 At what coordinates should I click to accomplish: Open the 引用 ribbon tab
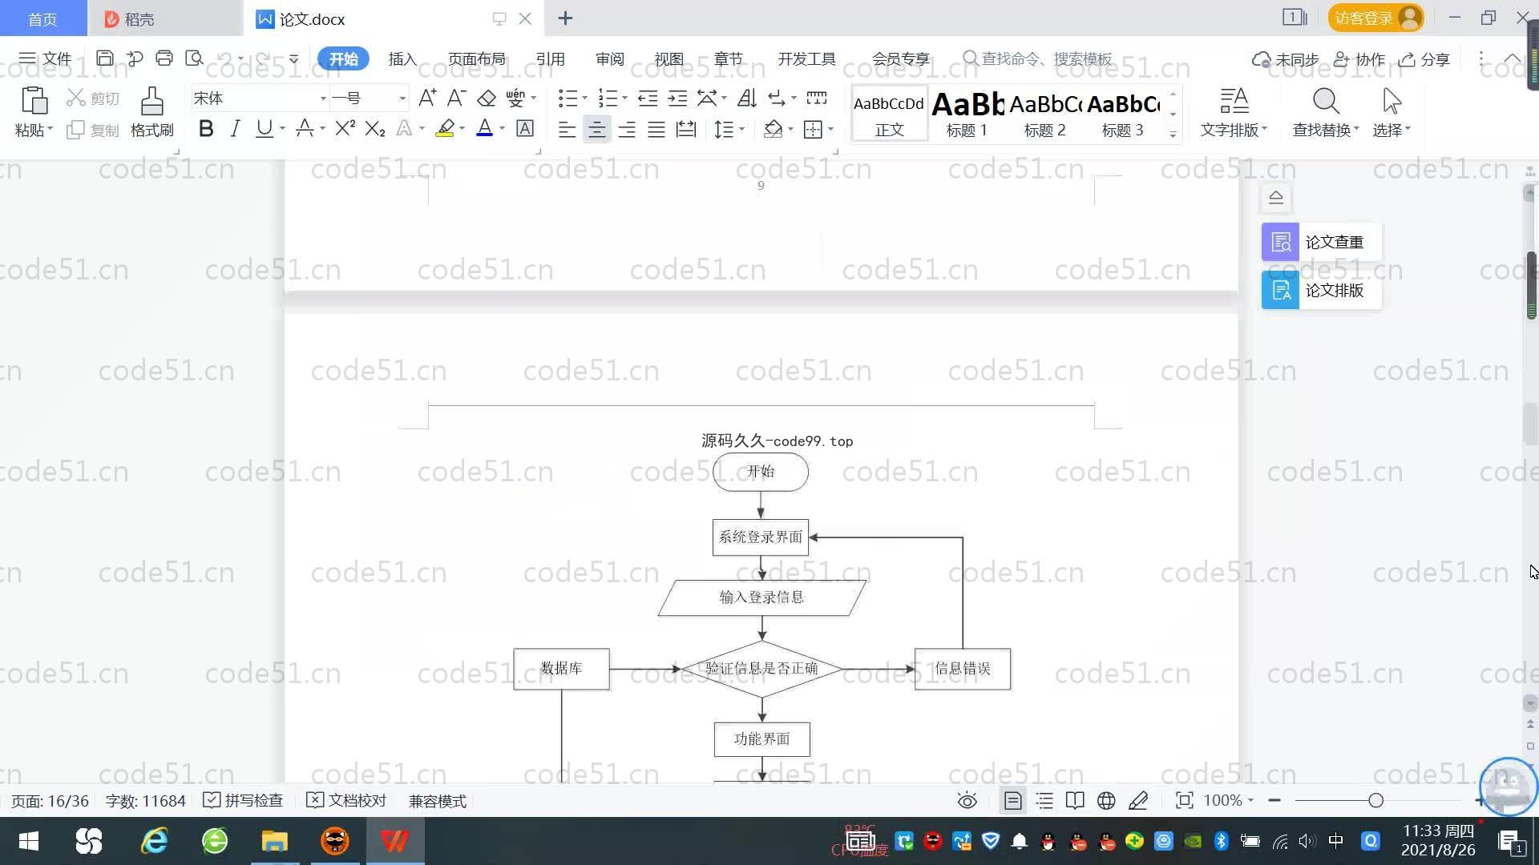click(x=550, y=59)
